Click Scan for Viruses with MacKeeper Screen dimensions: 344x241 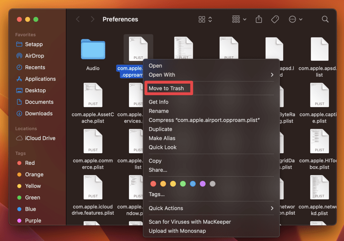click(x=190, y=222)
